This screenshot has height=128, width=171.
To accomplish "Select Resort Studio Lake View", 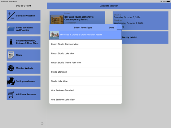I will tap(85, 53).
